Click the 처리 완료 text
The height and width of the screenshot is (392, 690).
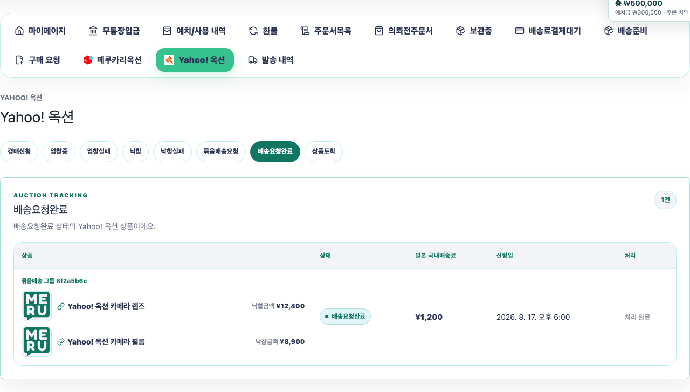click(637, 317)
